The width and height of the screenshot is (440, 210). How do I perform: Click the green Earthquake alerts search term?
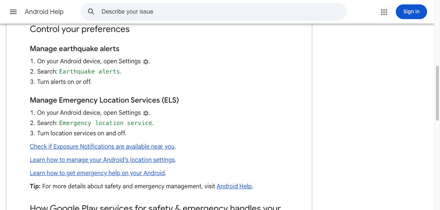click(x=89, y=71)
